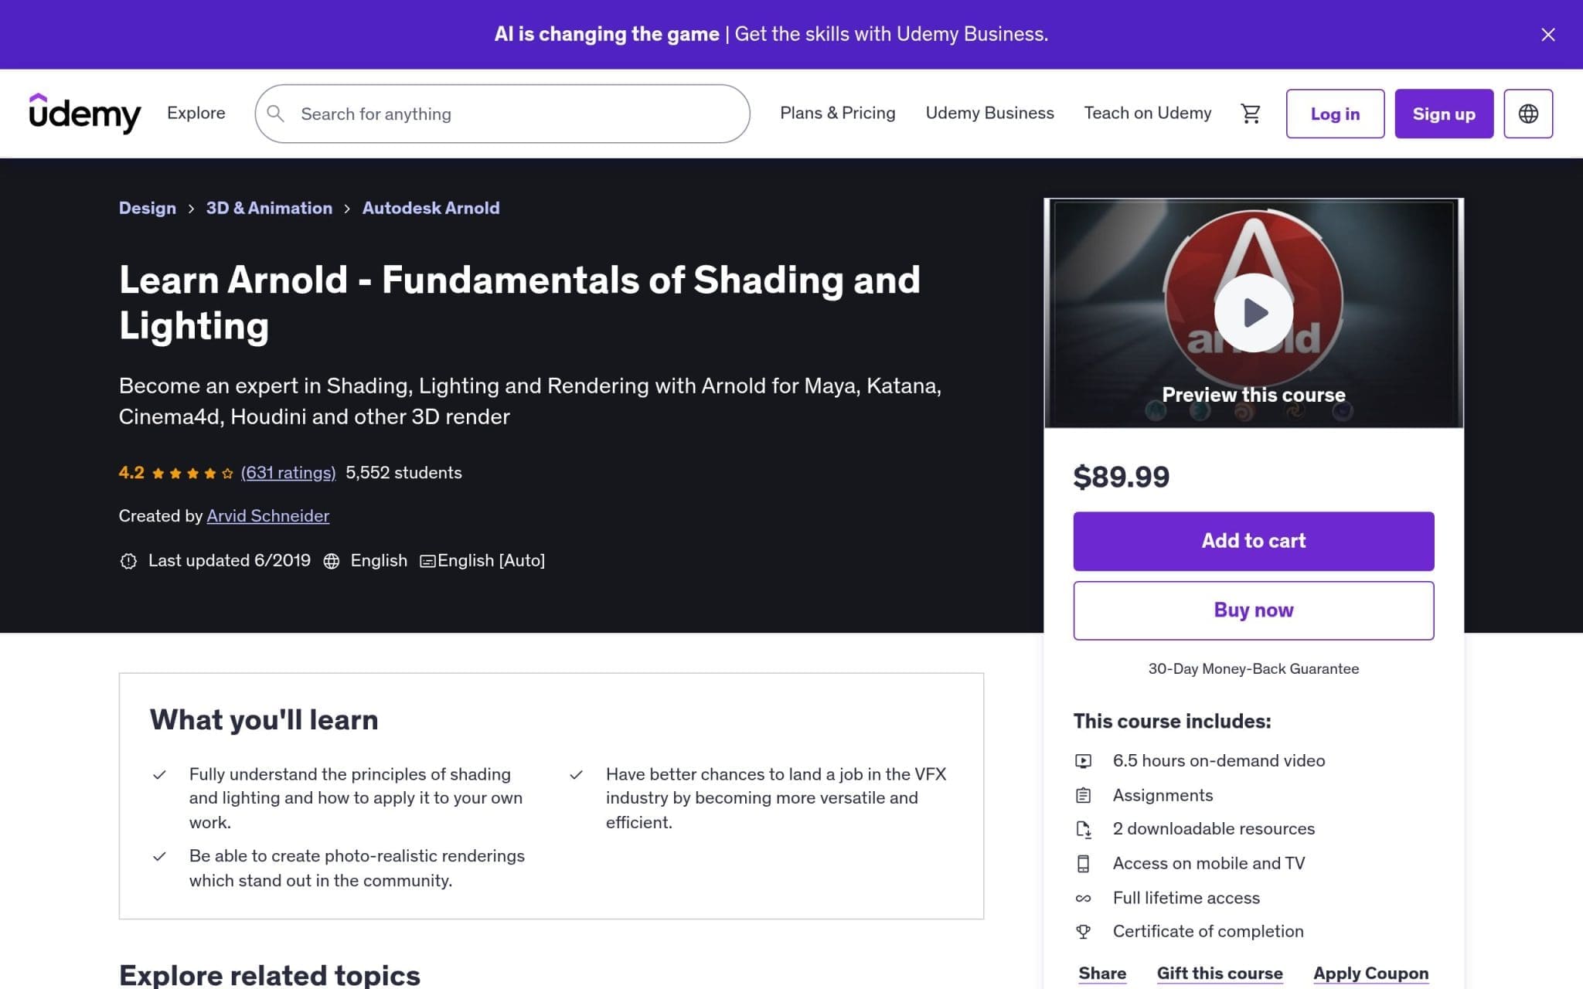Viewport: 1583px width, 989px height.
Task: Close the Udemy Business promo banner
Action: tap(1547, 35)
